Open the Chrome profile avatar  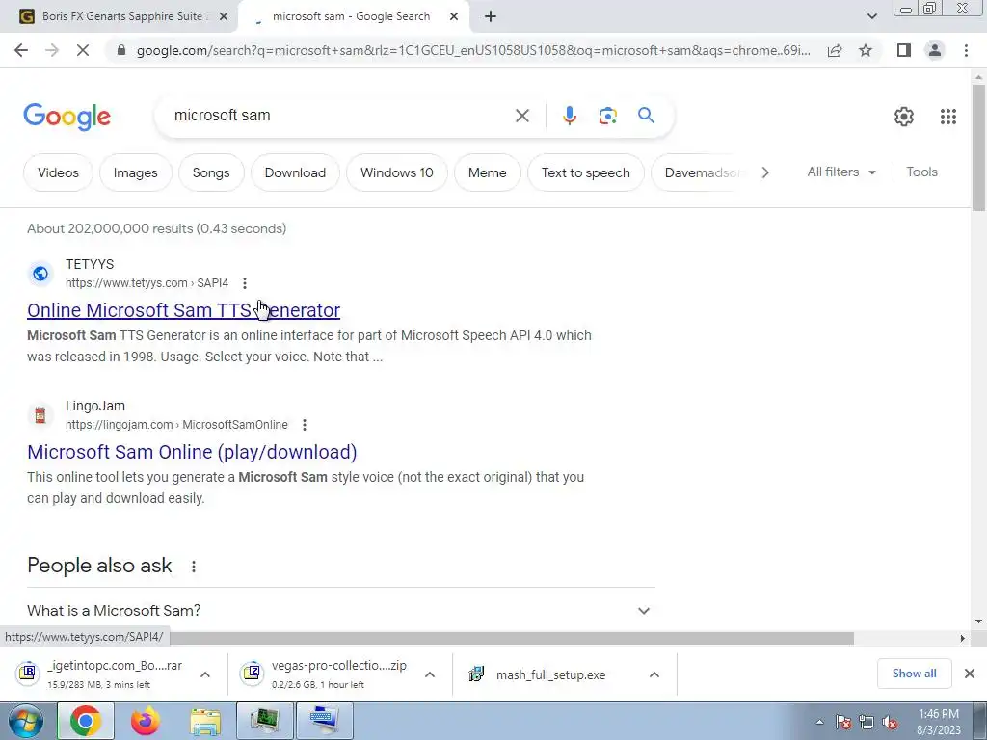tap(935, 50)
